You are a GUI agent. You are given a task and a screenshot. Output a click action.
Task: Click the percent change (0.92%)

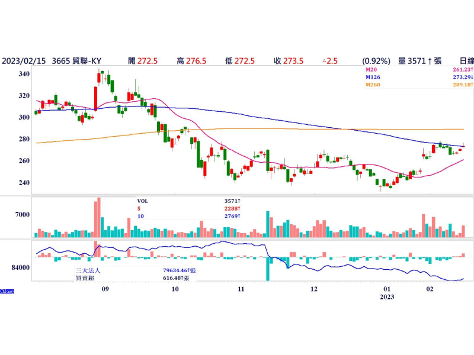[376, 61]
